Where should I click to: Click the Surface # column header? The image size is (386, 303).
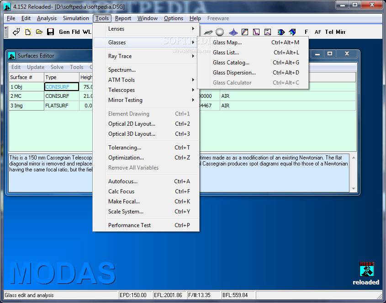point(26,77)
